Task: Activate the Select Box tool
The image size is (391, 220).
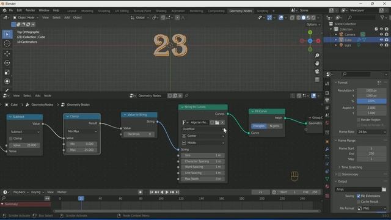Action: (x=7, y=34)
